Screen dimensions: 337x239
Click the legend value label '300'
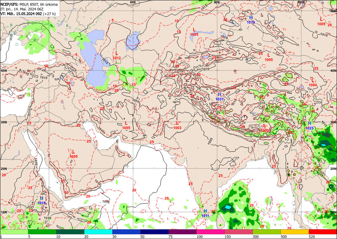tap(255, 237)
